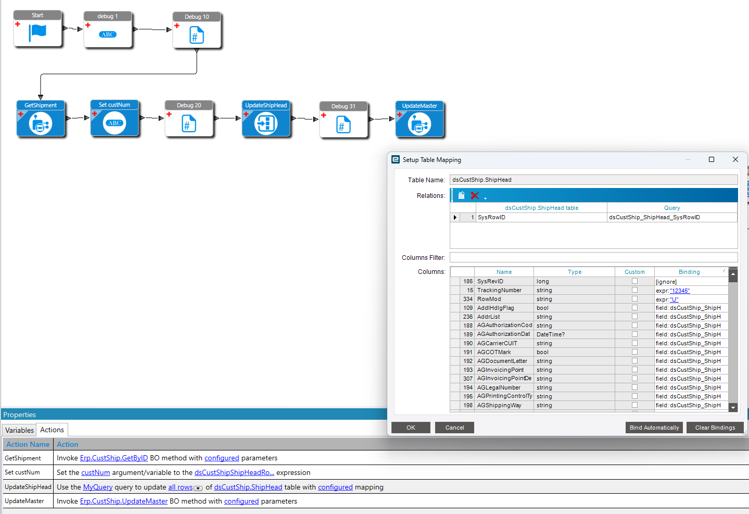749x514 pixels.
Task: Click the Setup Table Mapping app icon
Action: pos(396,159)
